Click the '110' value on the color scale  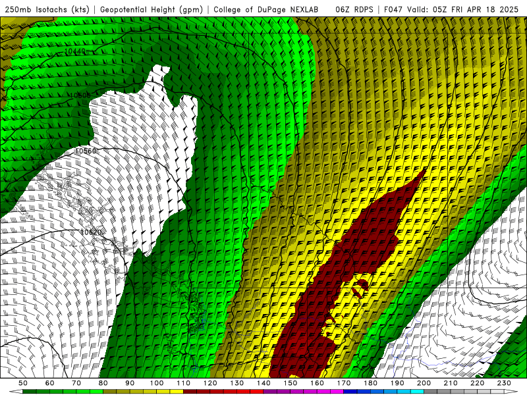184,383
